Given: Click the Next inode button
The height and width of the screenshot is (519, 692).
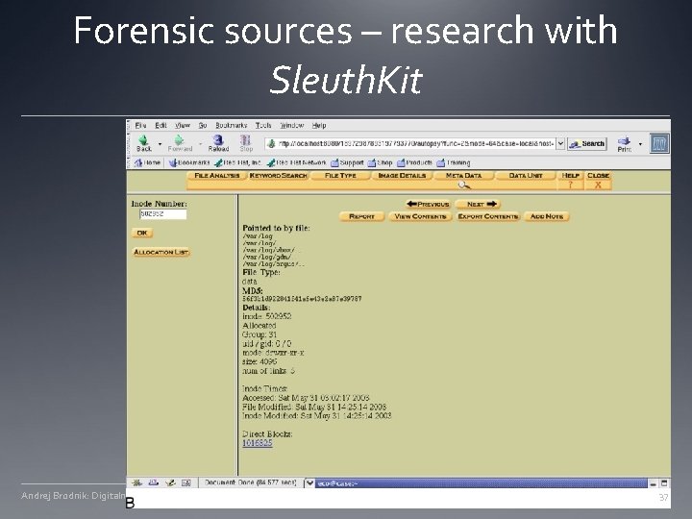Looking at the screenshot, I should tap(478, 204).
